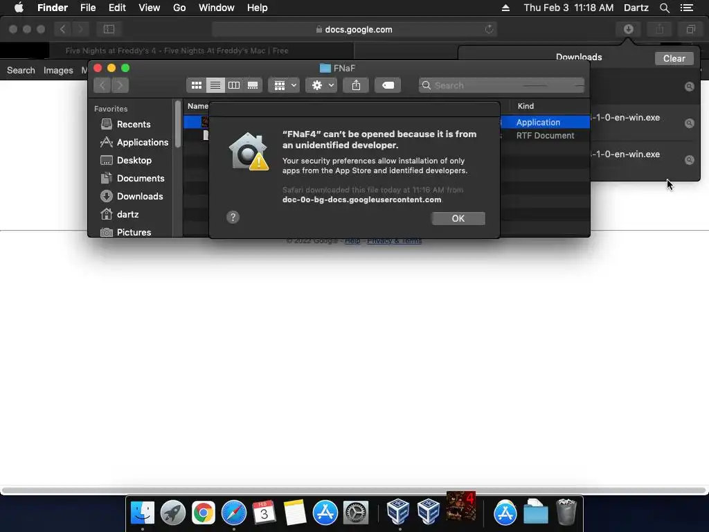
Task: Open Applications in Finder sidebar
Action: tap(134, 142)
